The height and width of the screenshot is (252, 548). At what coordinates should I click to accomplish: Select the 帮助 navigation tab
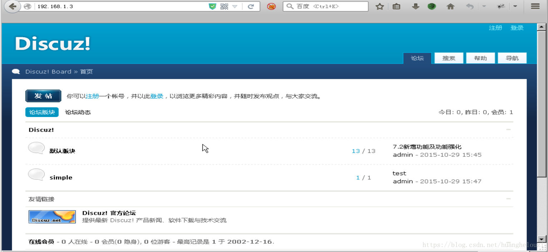tap(480, 58)
